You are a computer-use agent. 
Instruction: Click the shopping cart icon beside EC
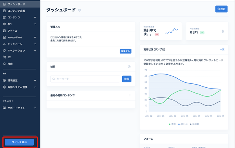(4, 57)
